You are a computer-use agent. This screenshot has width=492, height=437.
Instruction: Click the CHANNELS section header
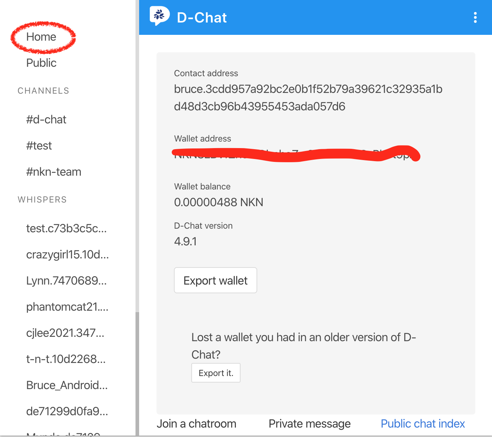pyautogui.click(x=43, y=91)
